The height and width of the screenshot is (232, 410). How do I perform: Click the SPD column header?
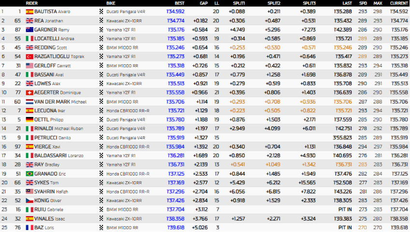363,3
